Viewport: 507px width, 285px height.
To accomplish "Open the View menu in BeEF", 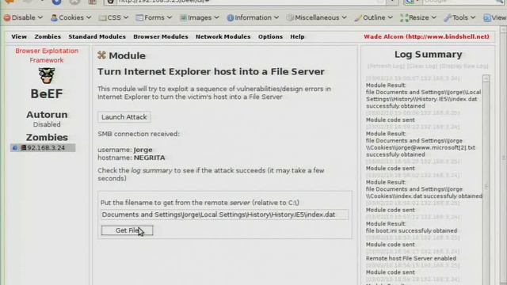I will pyautogui.click(x=19, y=37).
